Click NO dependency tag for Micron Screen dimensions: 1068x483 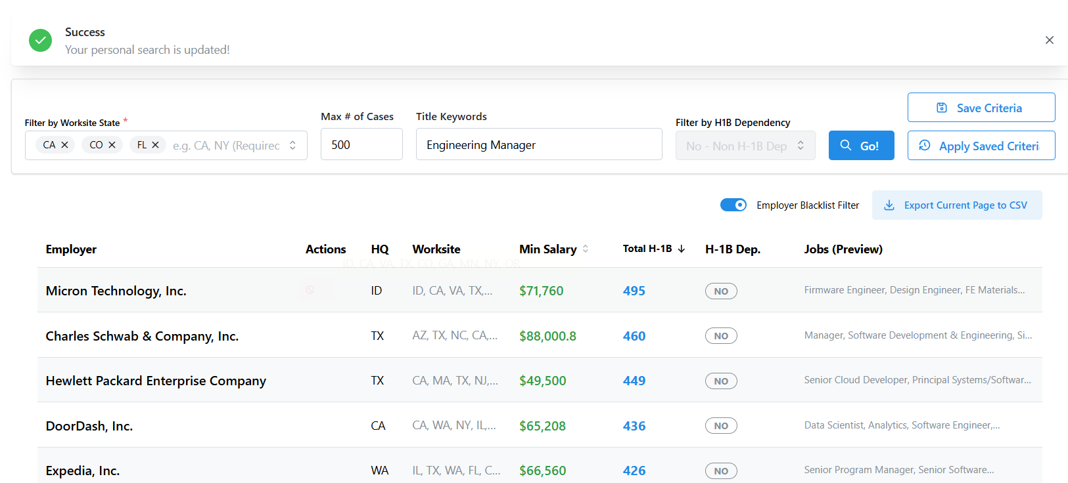(721, 291)
